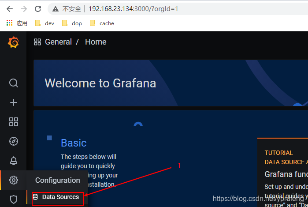Click the Configuration menu header
This screenshot has height=207, width=308.
pyautogui.click(x=58, y=180)
